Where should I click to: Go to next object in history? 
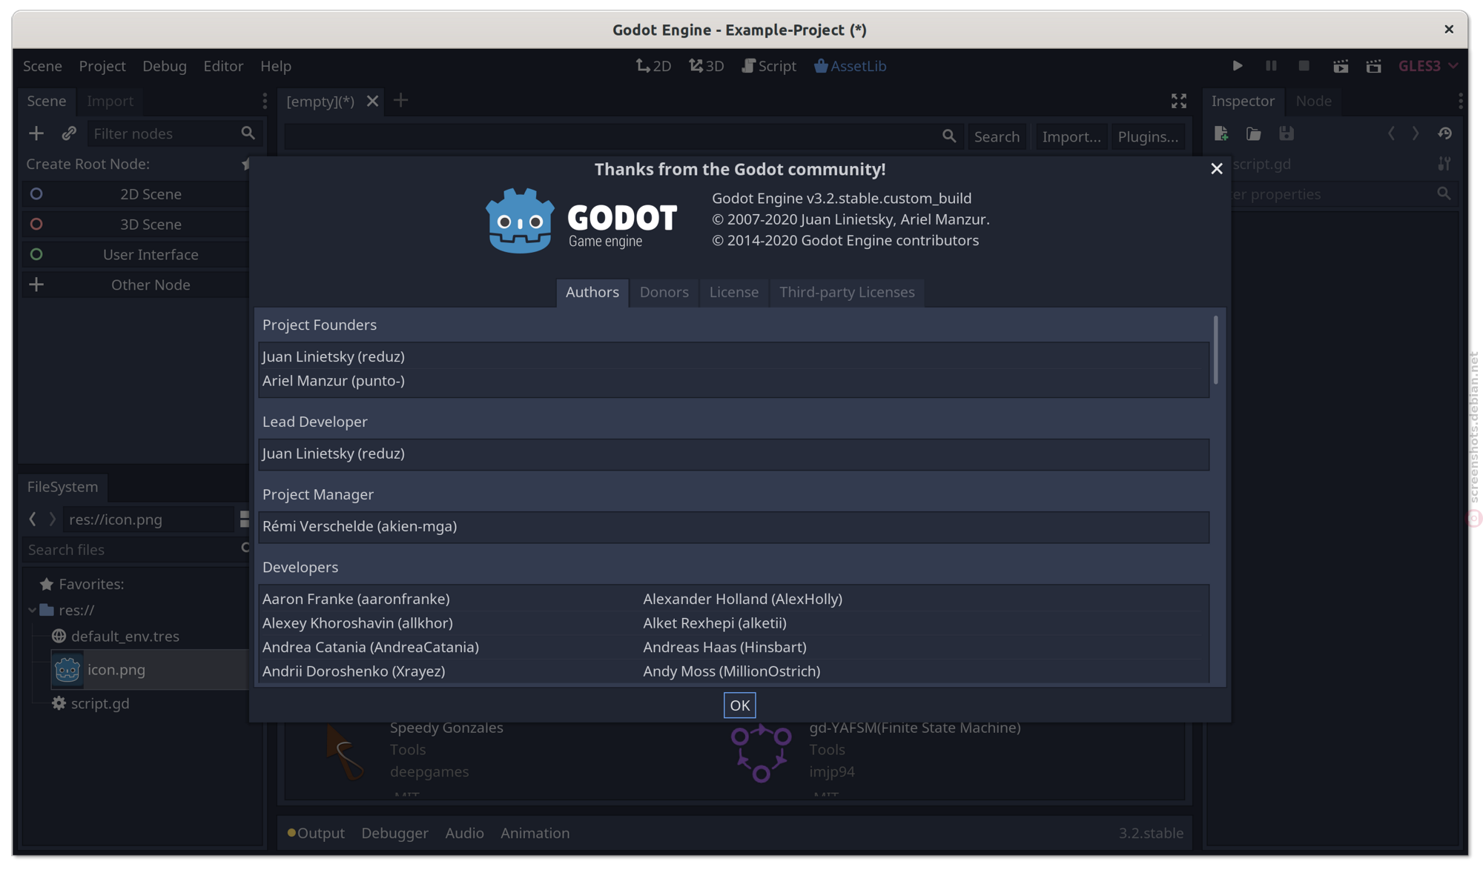[x=1416, y=133]
